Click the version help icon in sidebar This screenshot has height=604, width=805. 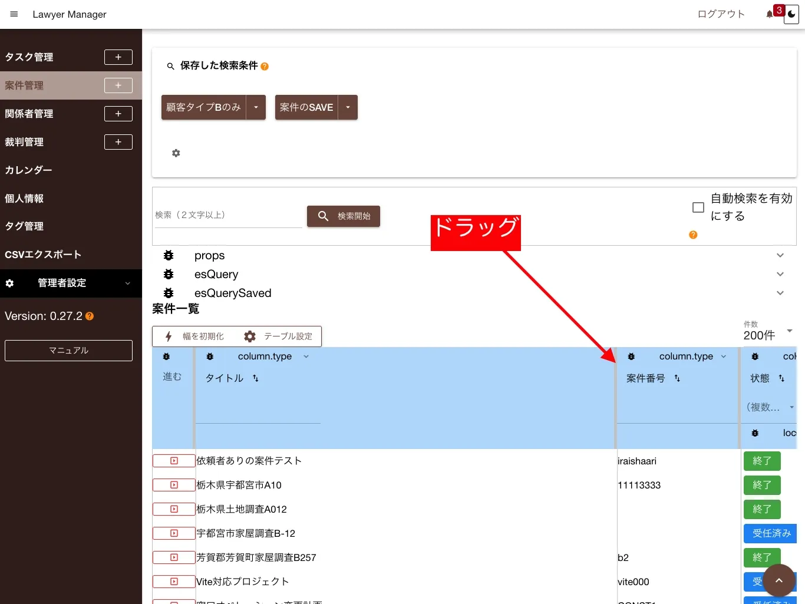tap(90, 316)
